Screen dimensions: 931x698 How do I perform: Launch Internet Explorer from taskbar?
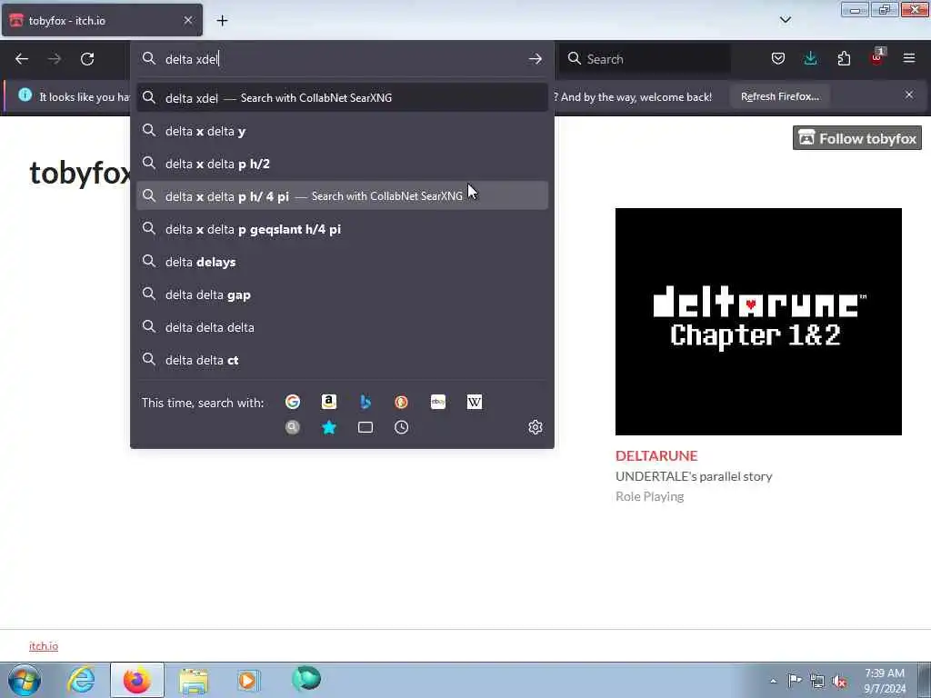pos(81,680)
